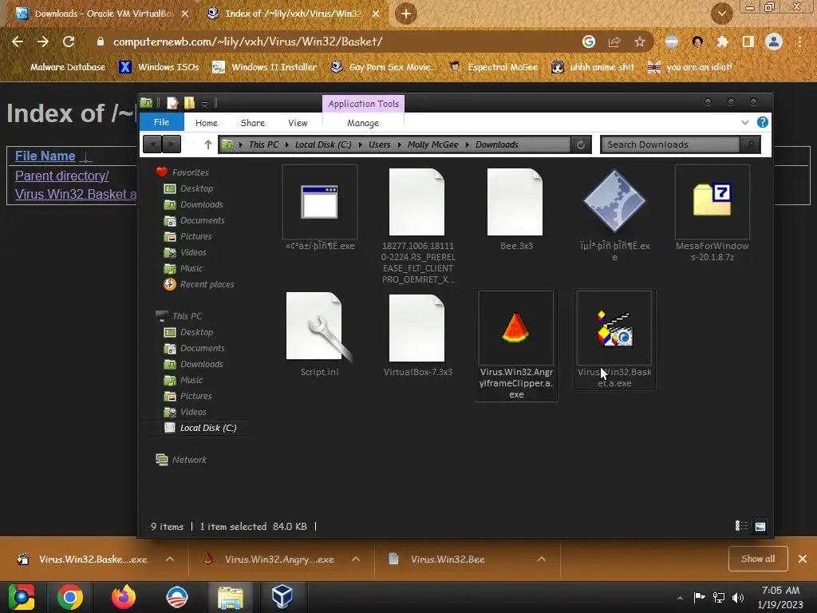Click Chrome icon in the taskbar
The height and width of the screenshot is (613, 817).
tap(70, 597)
